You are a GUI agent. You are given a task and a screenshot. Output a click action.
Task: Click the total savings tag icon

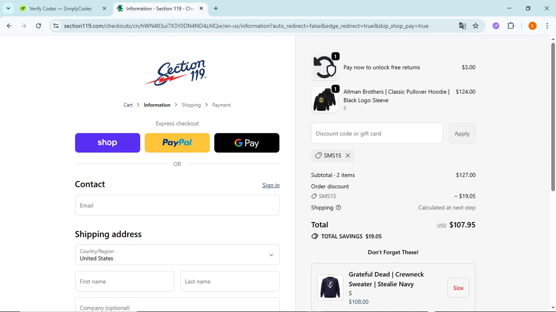[x=315, y=236]
